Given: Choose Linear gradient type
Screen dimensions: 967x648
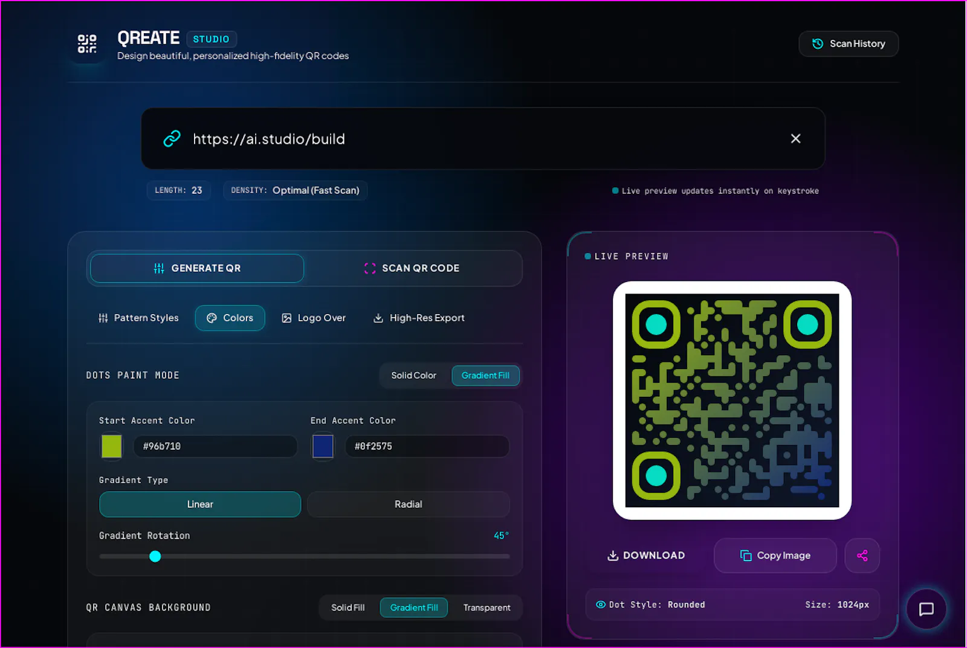Looking at the screenshot, I should 200,504.
